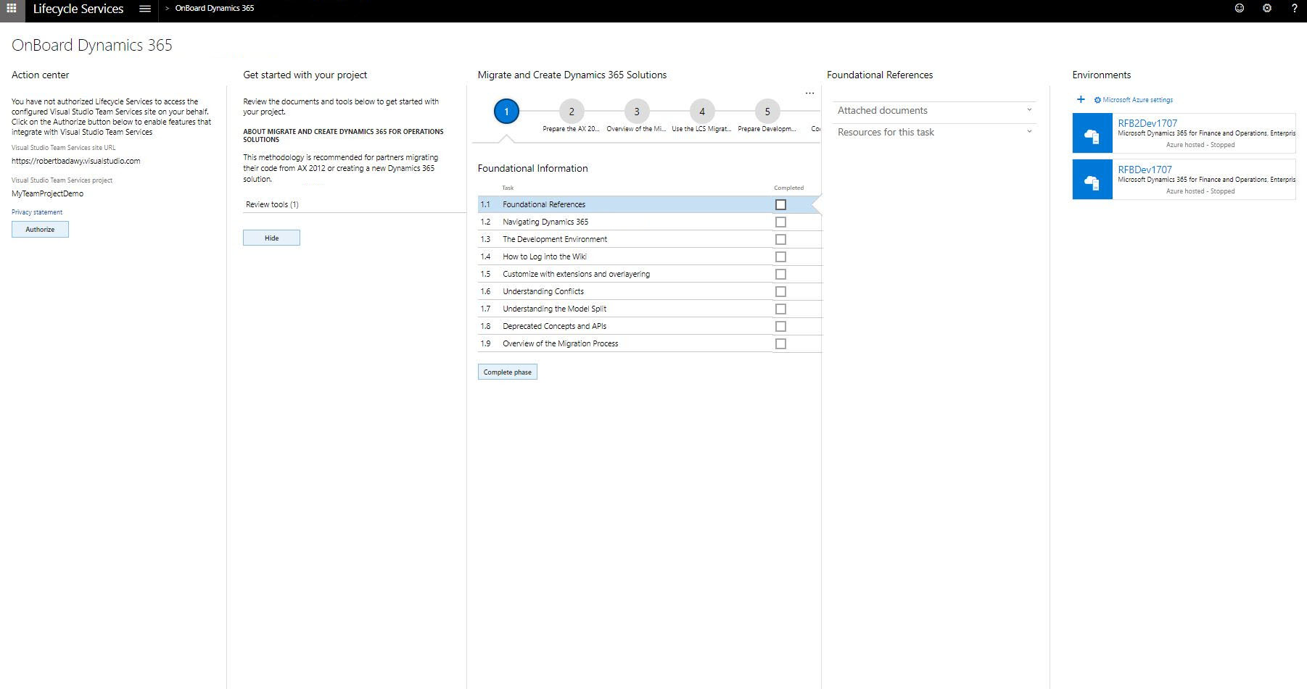Open the Privacy statement link
Viewport: 1307px width, 689px height.
(36, 212)
